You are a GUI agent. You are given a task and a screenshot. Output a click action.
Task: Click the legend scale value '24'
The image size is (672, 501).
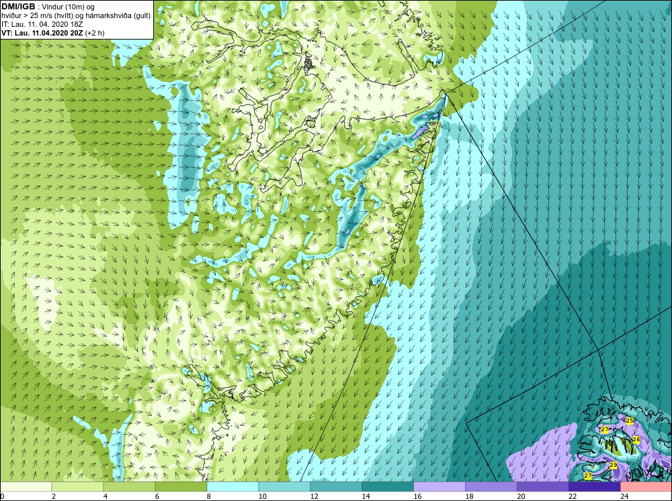pos(624,496)
